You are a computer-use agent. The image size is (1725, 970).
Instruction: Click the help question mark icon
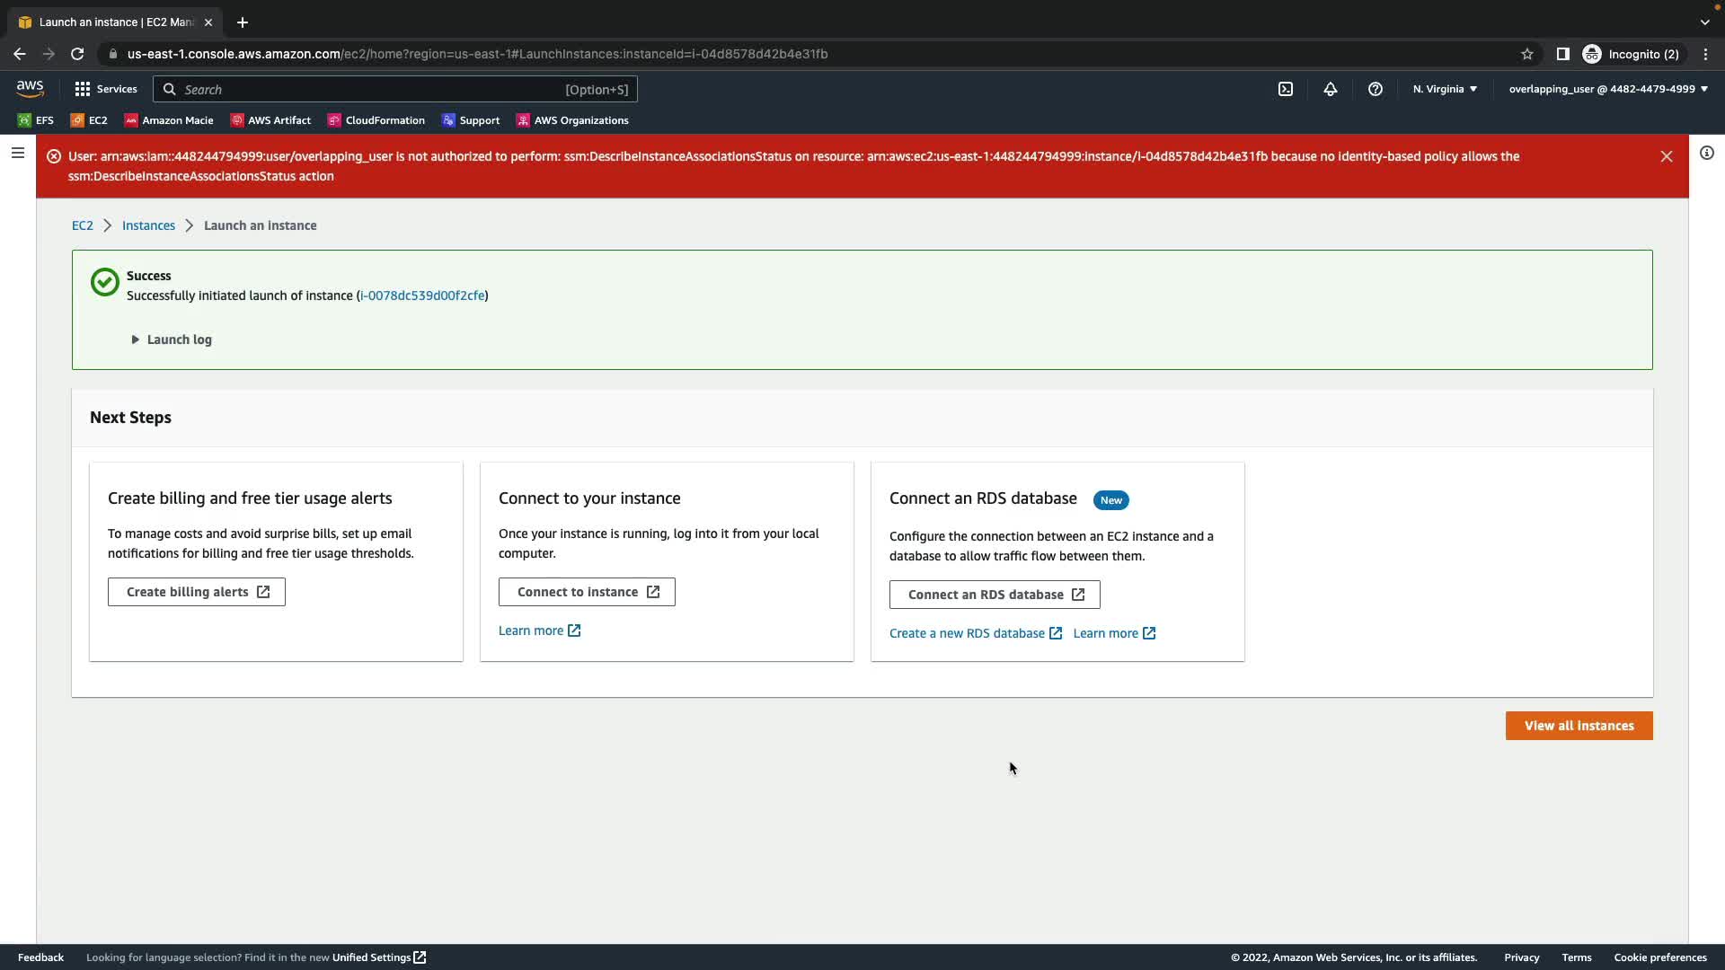coord(1376,89)
